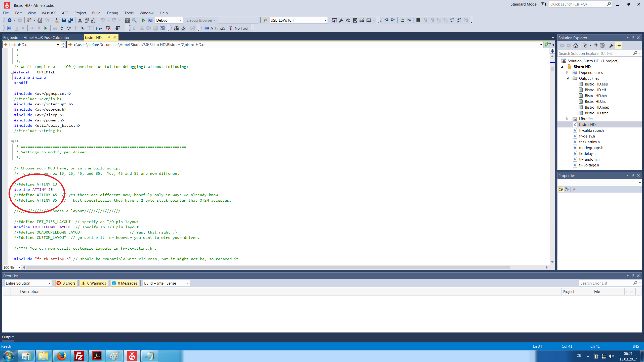This screenshot has width=644, height=362.
Task: Open the Build menu
Action: click(96, 13)
